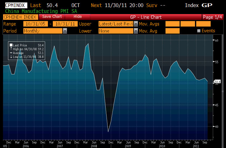Image resolution: width=226 pixels, height=148 pixels.
Task: Click the Average line icon in legend
Action: tap(11, 52)
